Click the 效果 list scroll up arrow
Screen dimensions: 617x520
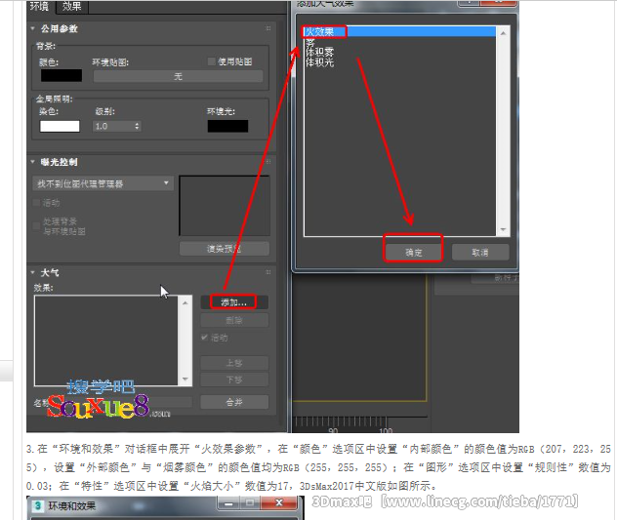point(185,302)
